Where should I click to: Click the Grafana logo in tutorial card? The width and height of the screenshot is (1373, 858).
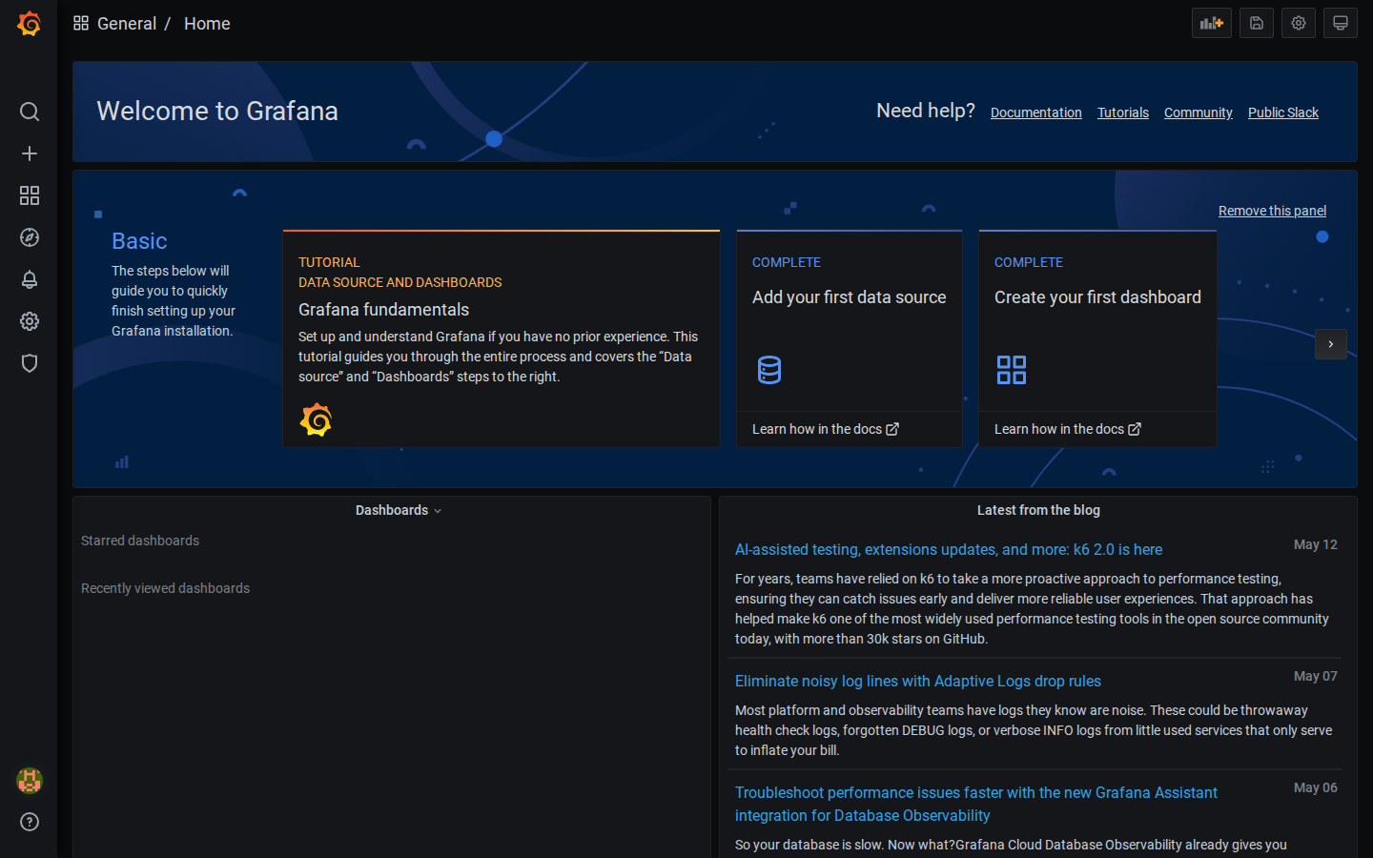(316, 419)
